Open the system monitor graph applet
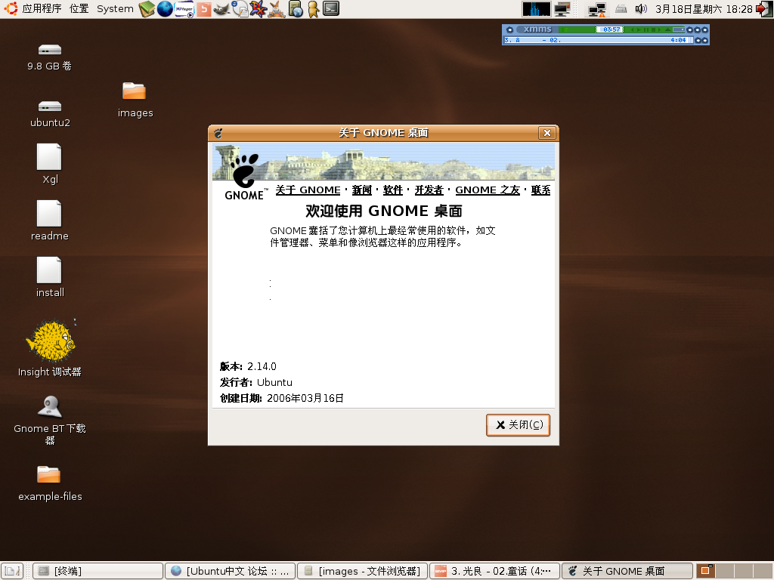The image size is (774, 580). tap(537, 9)
